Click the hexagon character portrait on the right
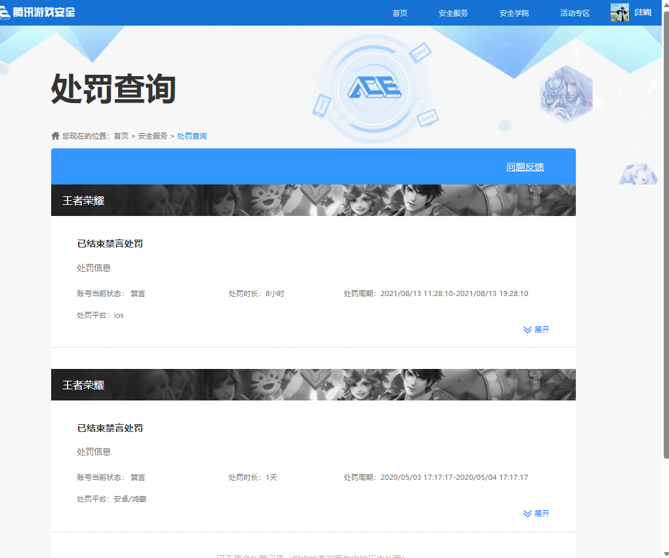669x558 pixels. (566, 94)
